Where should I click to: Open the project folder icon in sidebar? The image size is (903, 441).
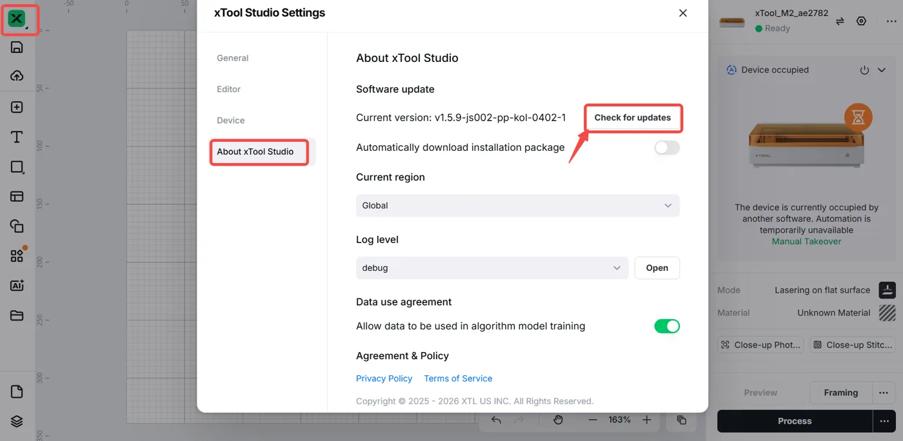[17, 315]
